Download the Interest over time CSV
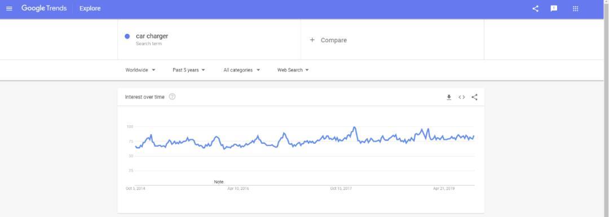Image resolution: width=609 pixels, height=217 pixels. tap(449, 97)
